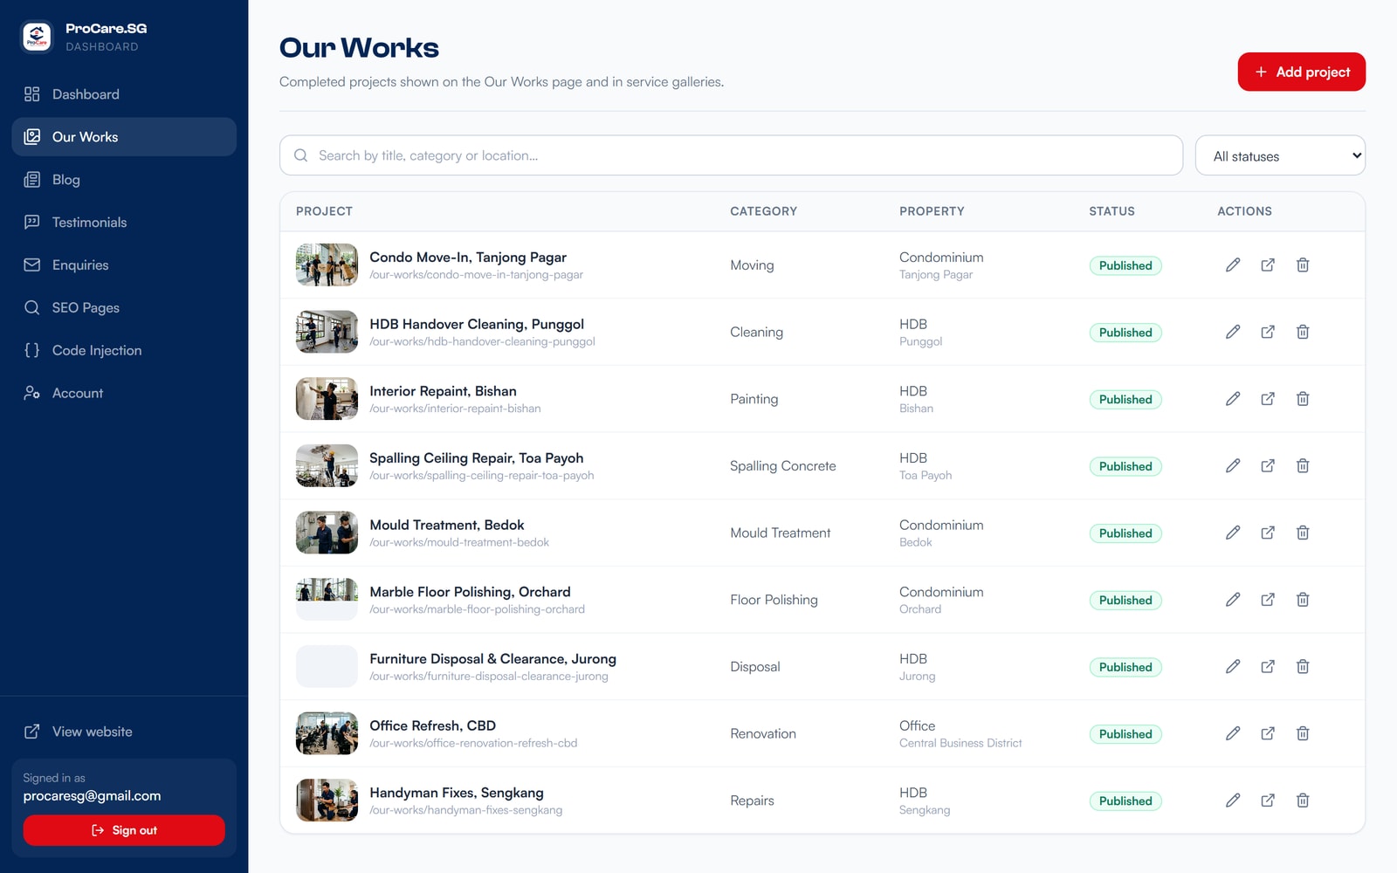Click the STATUS column header
The height and width of the screenshot is (873, 1397).
point(1111,211)
